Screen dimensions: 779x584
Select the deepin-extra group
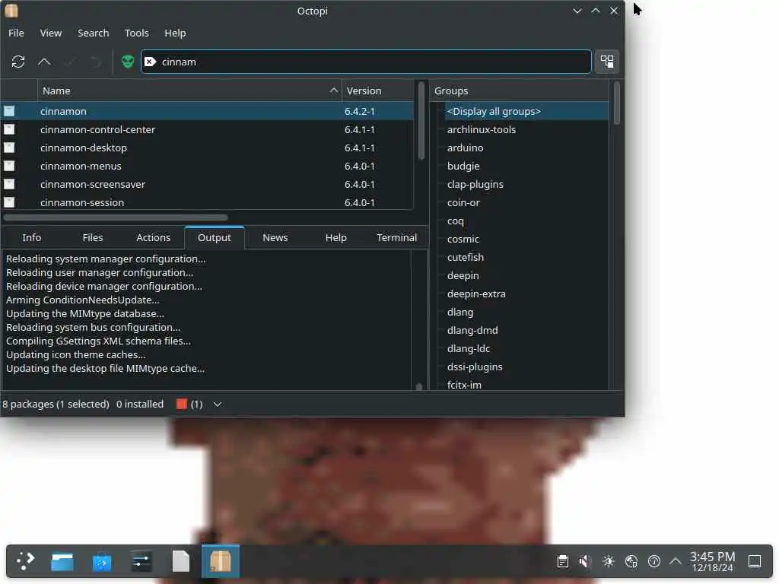tap(476, 294)
